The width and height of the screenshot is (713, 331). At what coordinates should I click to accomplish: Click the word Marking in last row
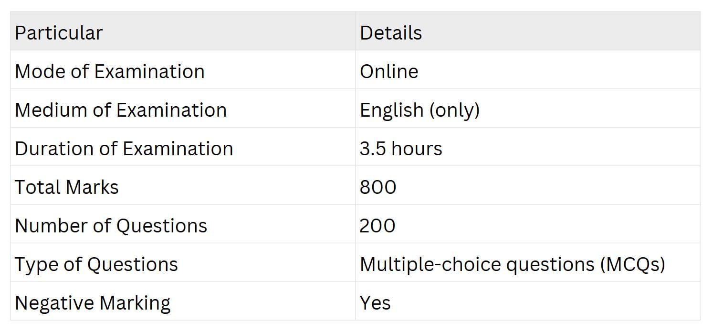pyautogui.click(x=135, y=303)
